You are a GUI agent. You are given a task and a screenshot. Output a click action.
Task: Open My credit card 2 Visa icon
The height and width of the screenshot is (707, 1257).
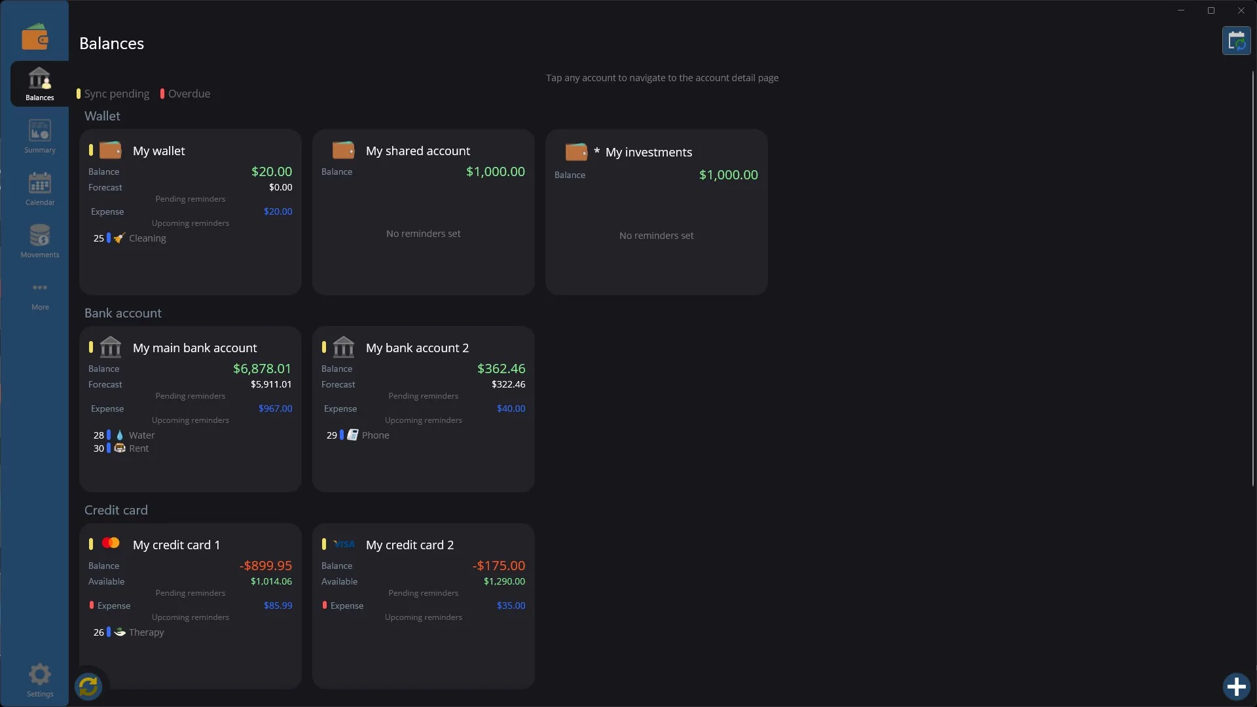(344, 544)
